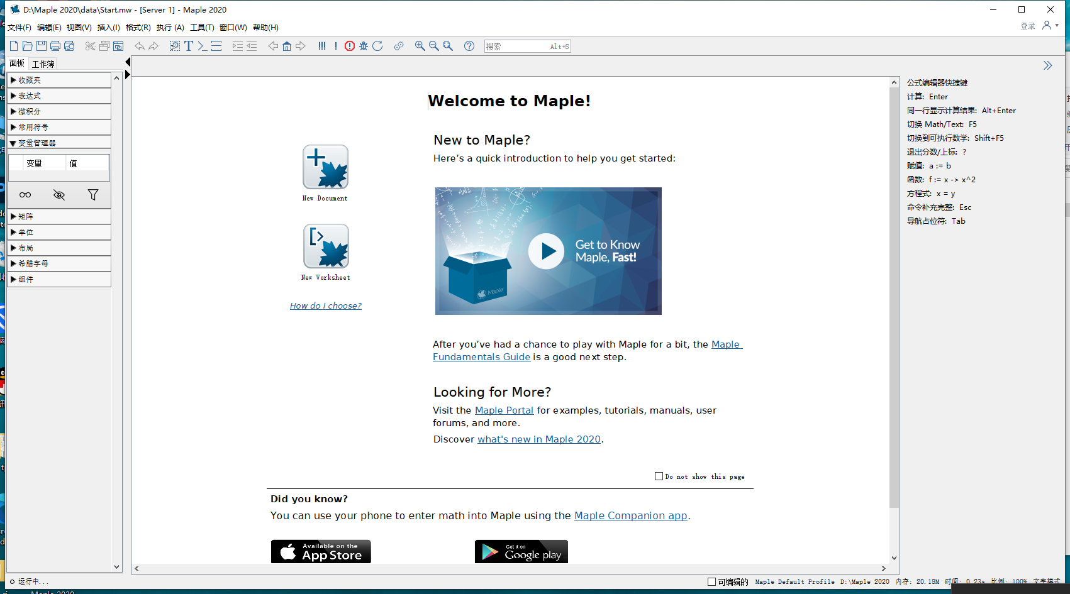
Task: Insert Maple input prompt
Action: 201,45
